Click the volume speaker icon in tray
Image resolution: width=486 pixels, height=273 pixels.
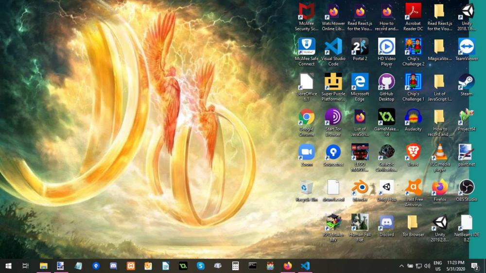pyautogui.click(x=427, y=266)
